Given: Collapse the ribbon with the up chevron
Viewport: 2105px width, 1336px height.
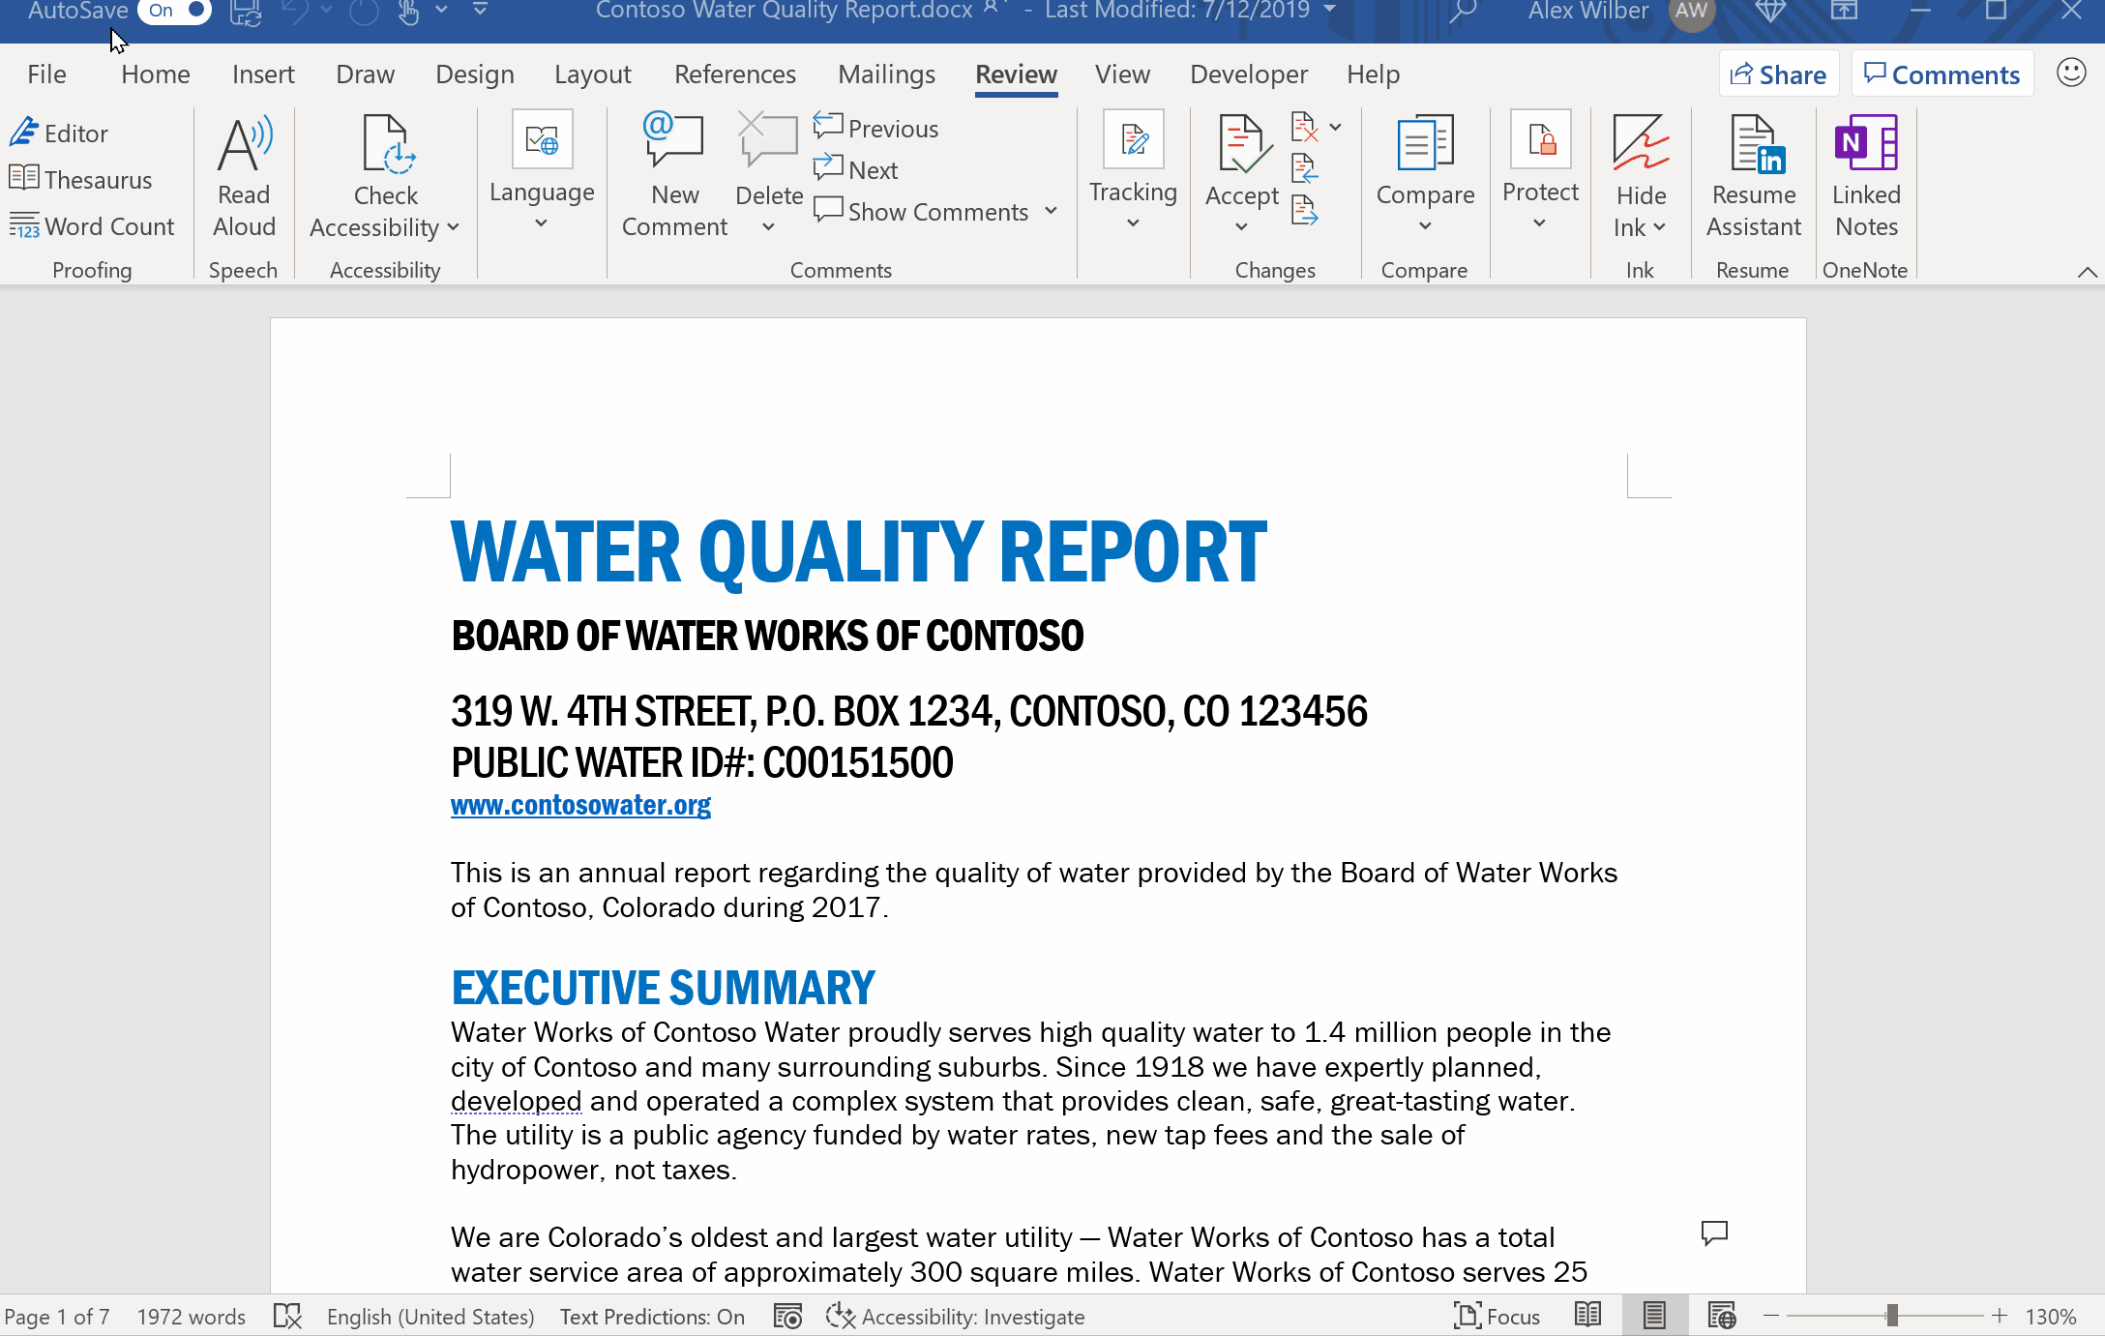Looking at the screenshot, I should pos(2087,272).
